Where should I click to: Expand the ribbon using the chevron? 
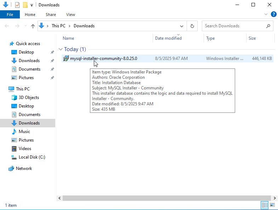tap(266, 14)
